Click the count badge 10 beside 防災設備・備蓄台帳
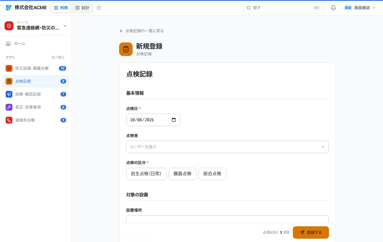383x242 pixels. click(x=63, y=68)
